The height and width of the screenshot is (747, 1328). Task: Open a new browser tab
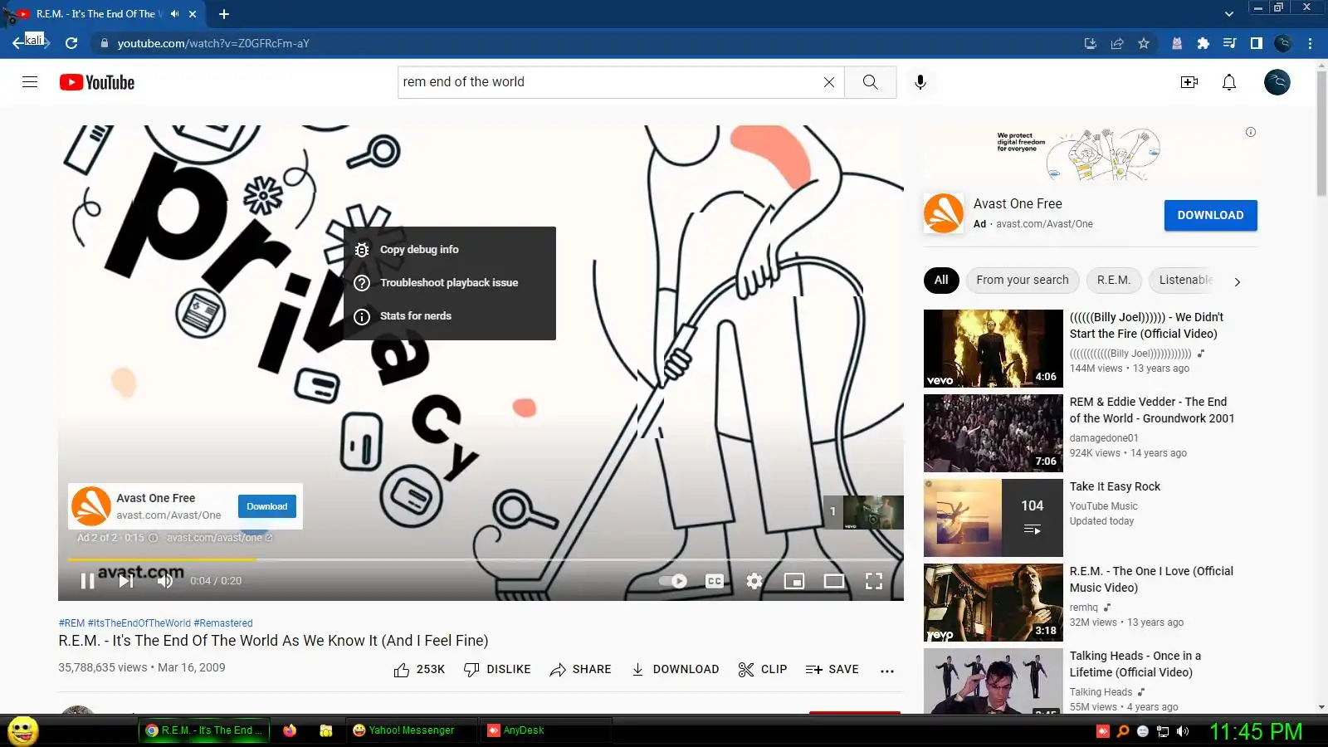pos(224,14)
